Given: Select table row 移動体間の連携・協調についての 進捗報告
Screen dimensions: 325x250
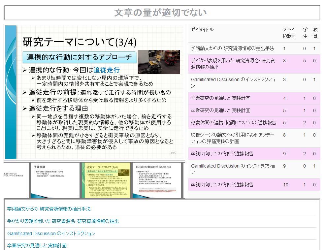Looking at the screenshot, I should click(254, 123).
